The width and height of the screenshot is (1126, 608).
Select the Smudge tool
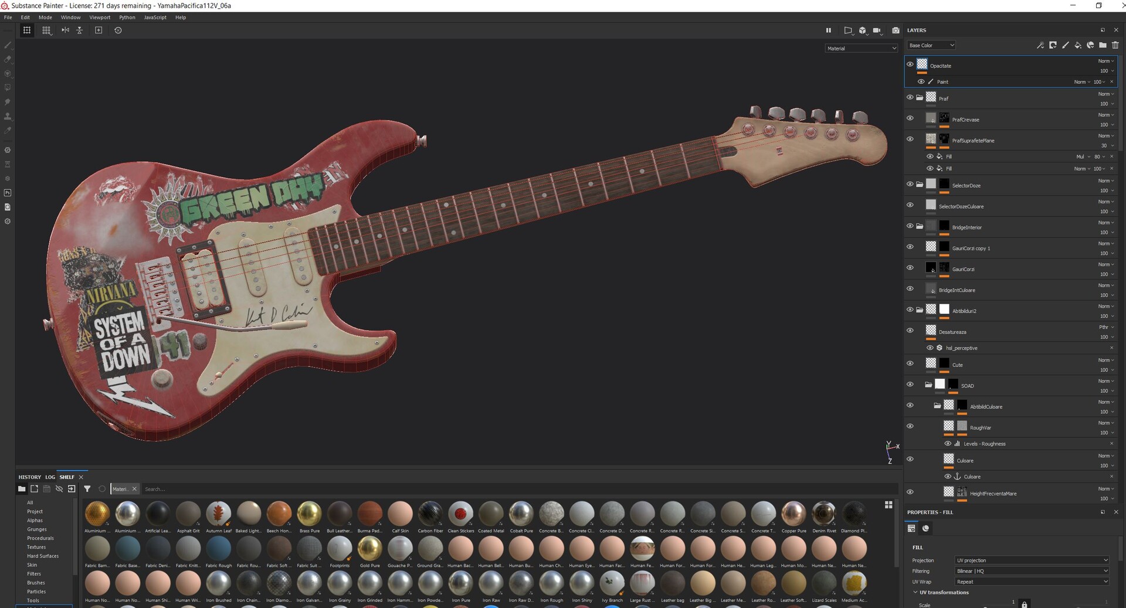click(x=8, y=102)
